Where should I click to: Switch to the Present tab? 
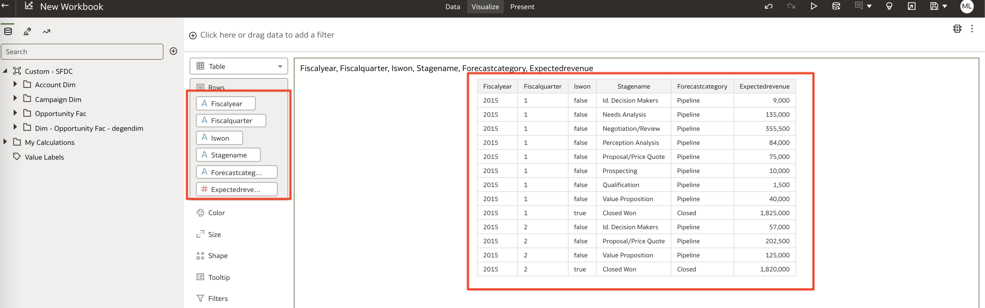pyautogui.click(x=522, y=7)
